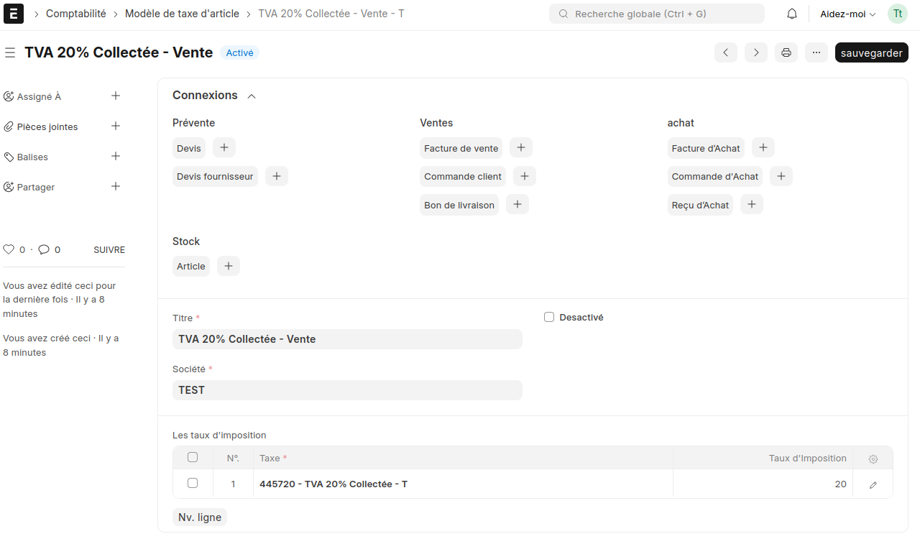The image size is (920, 539).
Task: Open Modèle de taxe d'article breadcrumb
Action: click(x=183, y=14)
